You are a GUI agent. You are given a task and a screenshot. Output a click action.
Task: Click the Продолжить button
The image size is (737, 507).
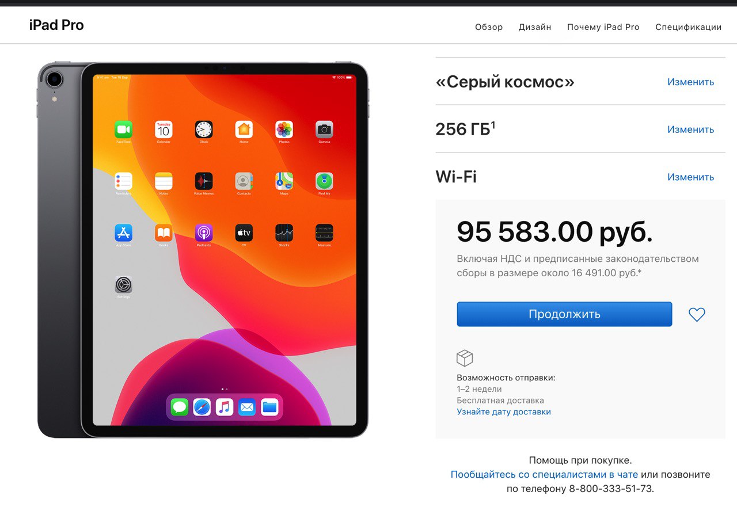tap(564, 314)
